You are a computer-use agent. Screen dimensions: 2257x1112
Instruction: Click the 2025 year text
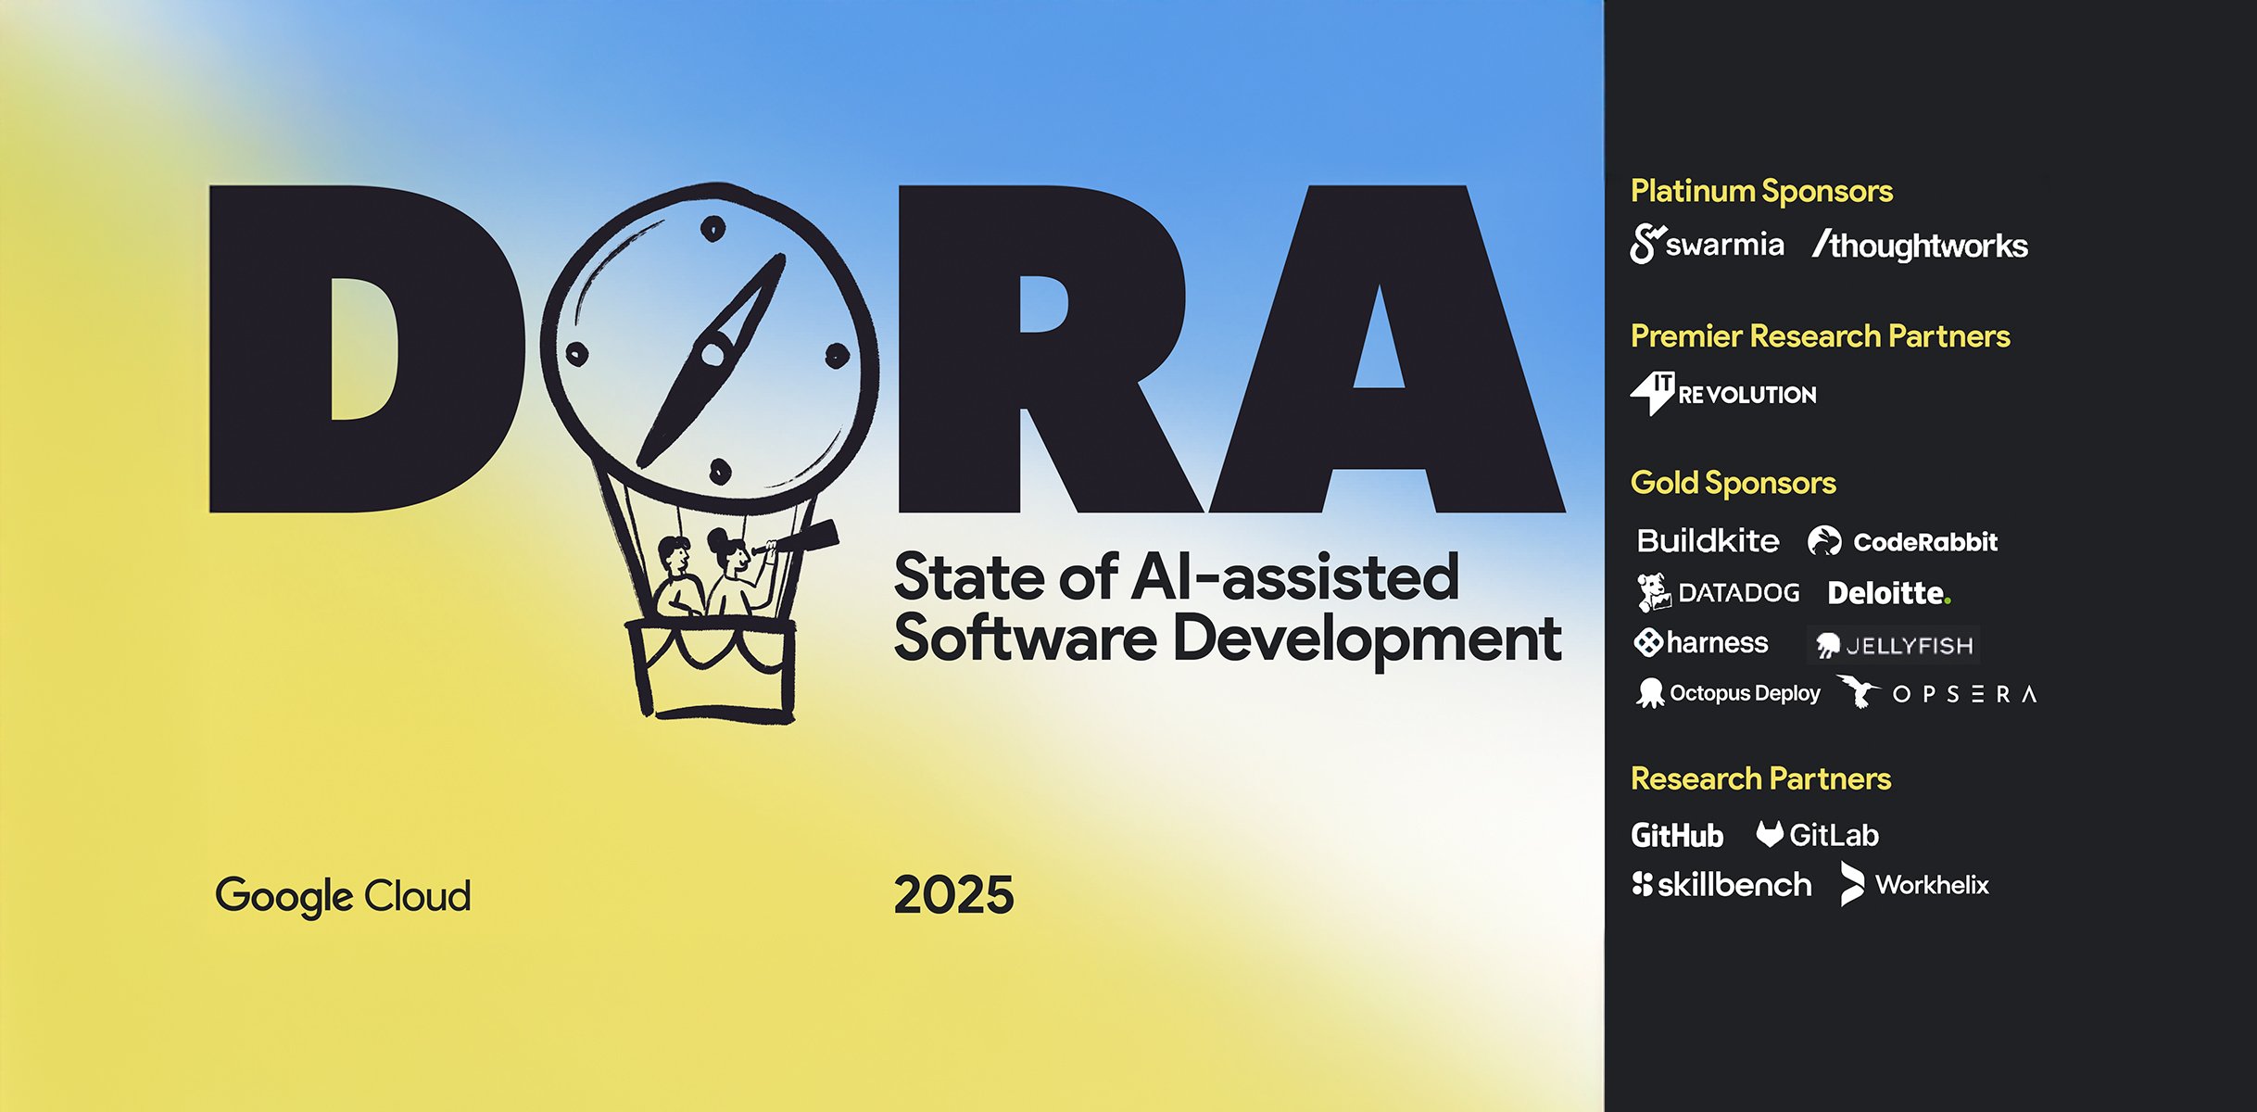953,895
